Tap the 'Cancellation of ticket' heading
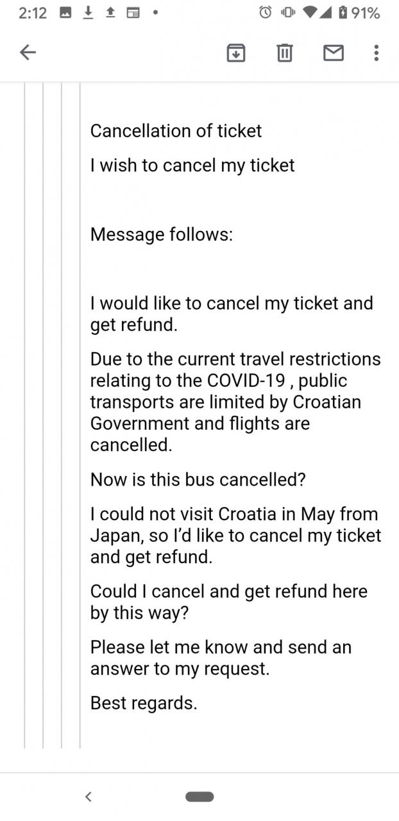The height and width of the screenshot is (821, 399). point(176,131)
